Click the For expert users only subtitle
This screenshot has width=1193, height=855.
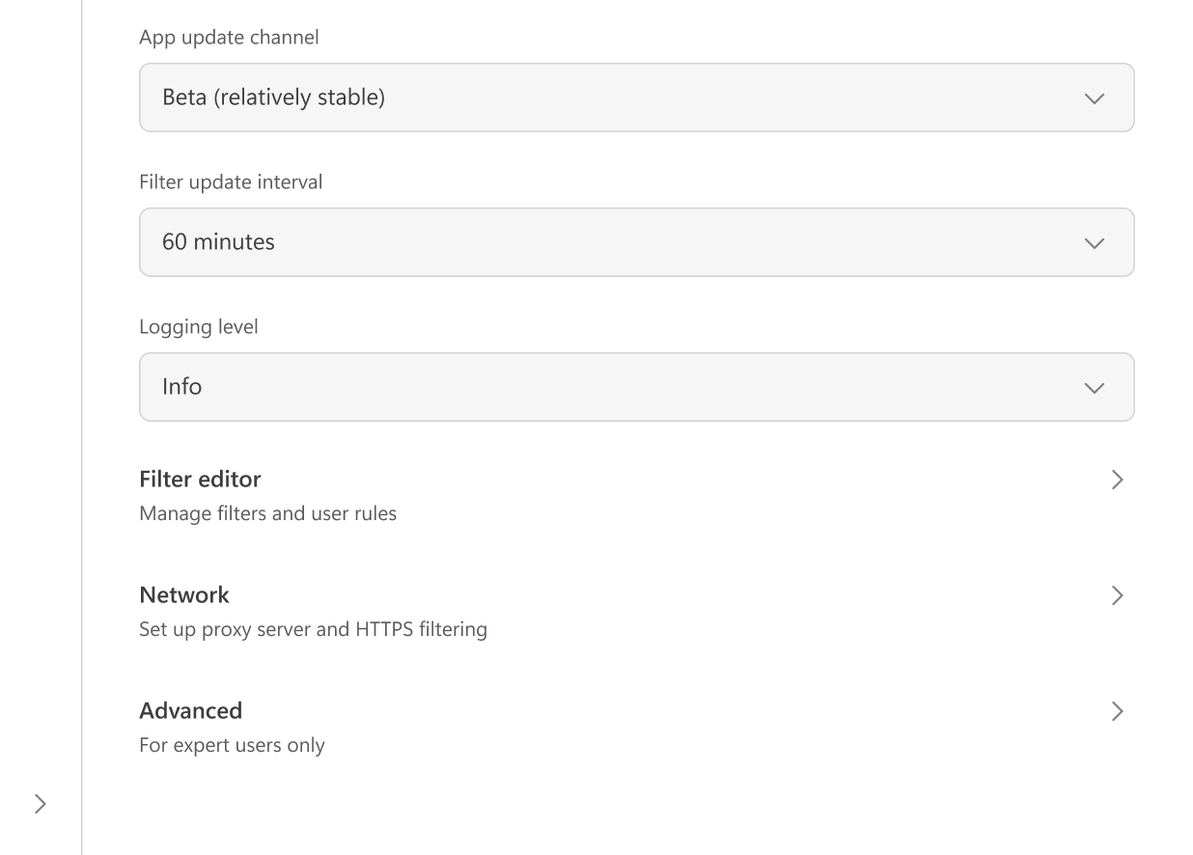(x=232, y=744)
